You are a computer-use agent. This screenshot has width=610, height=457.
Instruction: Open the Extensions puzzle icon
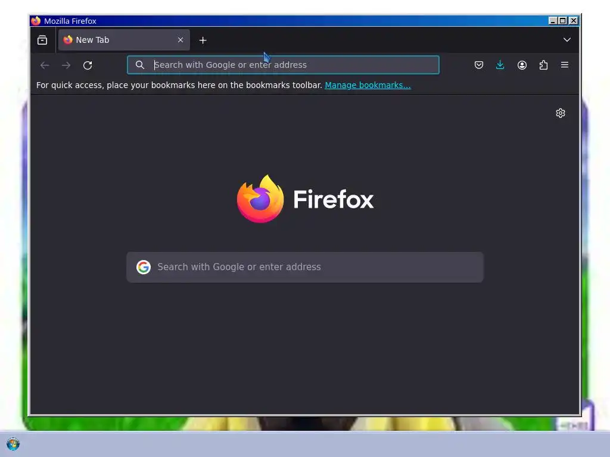point(543,65)
